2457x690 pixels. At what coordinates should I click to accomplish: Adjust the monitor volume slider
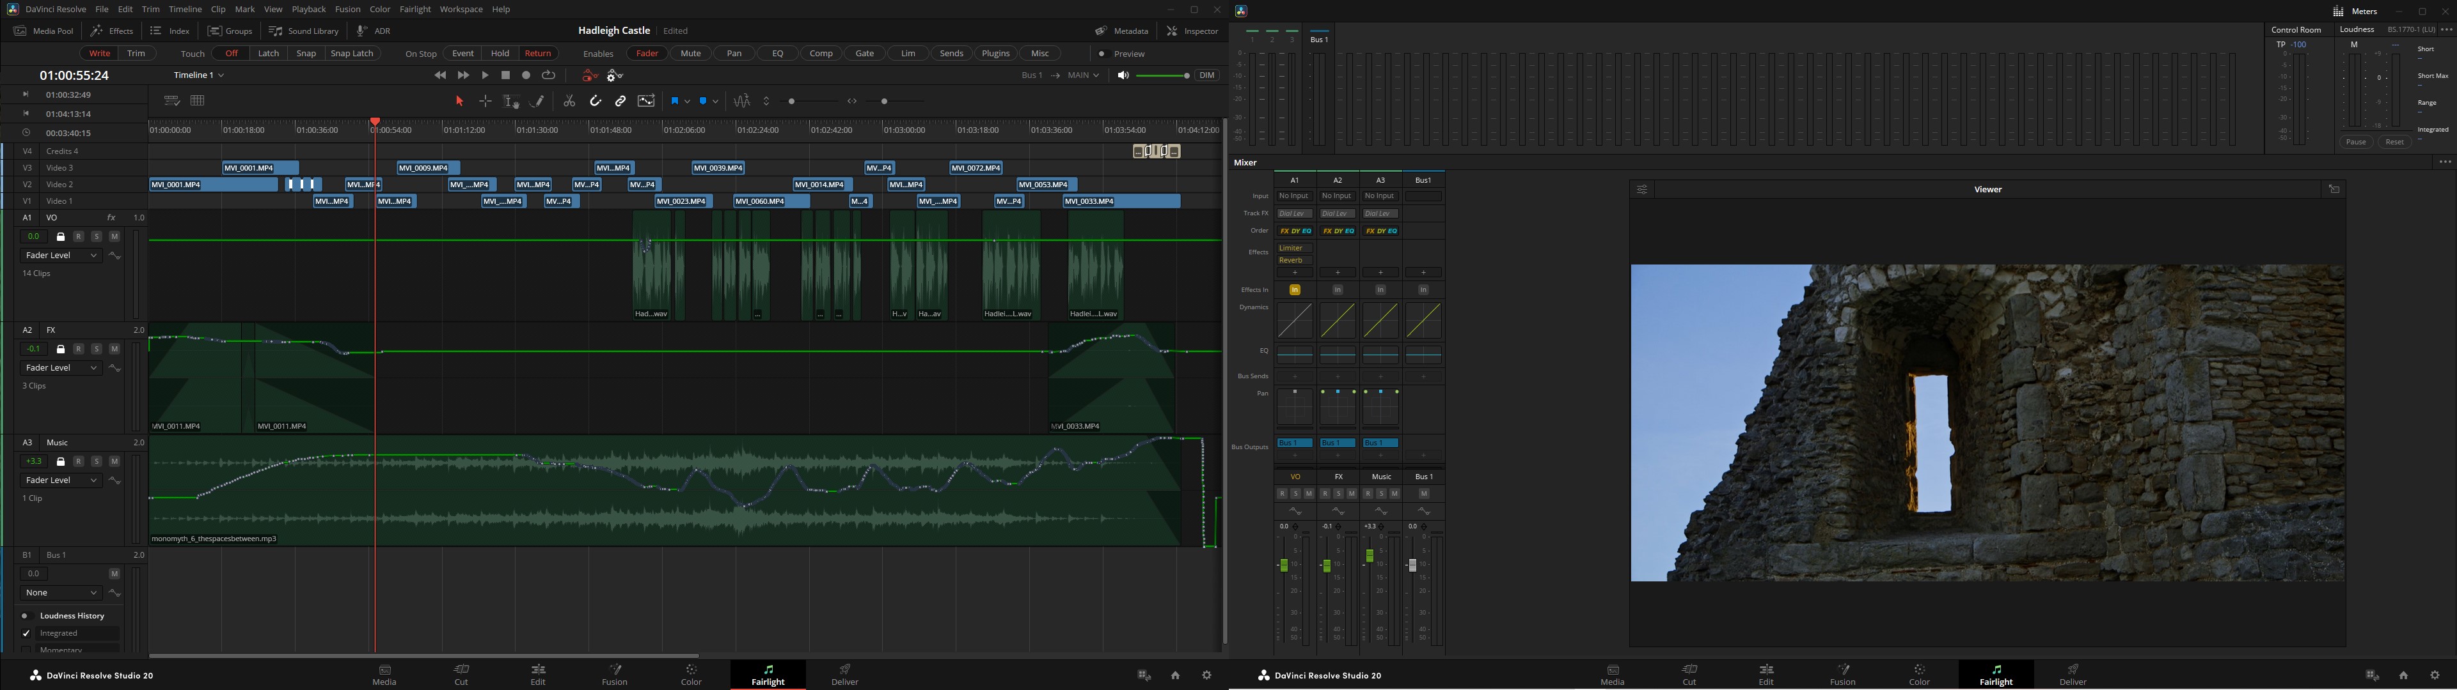[x=1163, y=75]
